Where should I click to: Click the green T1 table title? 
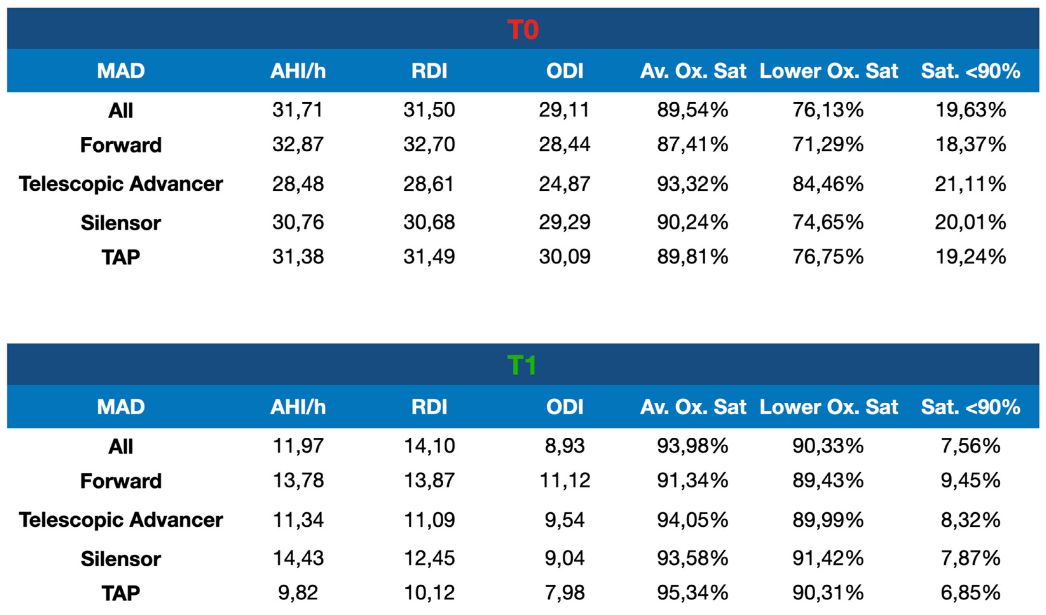(522, 366)
